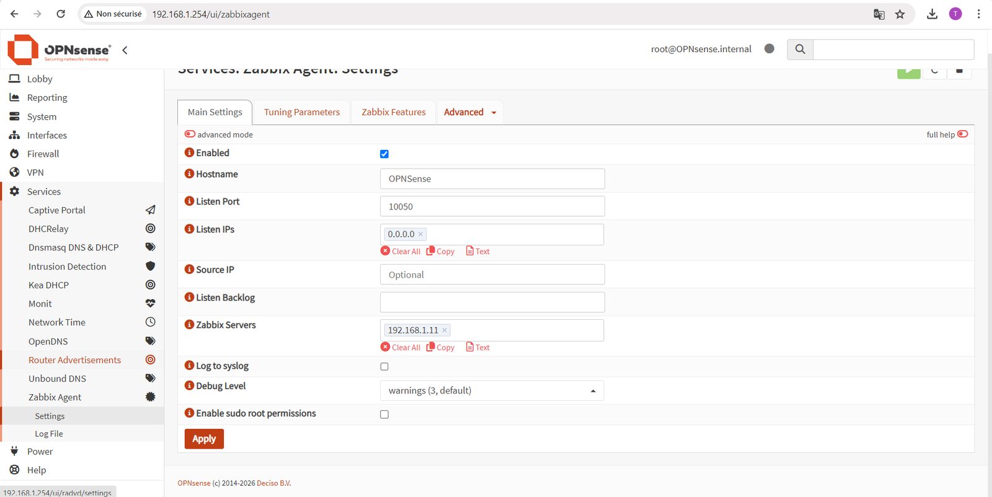
Task: Click OpenDNS tags icon
Action: [150, 341]
